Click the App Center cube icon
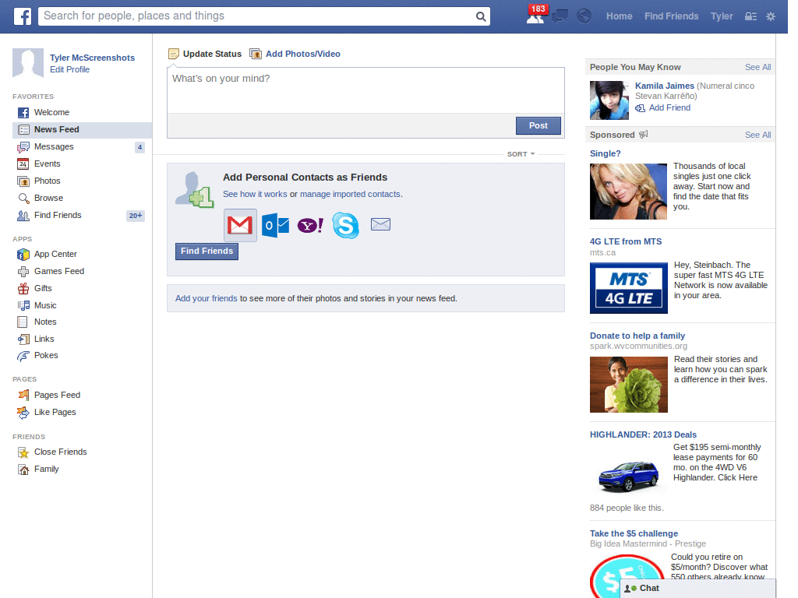The width and height of the screenshot is (798, 598). 23,255
